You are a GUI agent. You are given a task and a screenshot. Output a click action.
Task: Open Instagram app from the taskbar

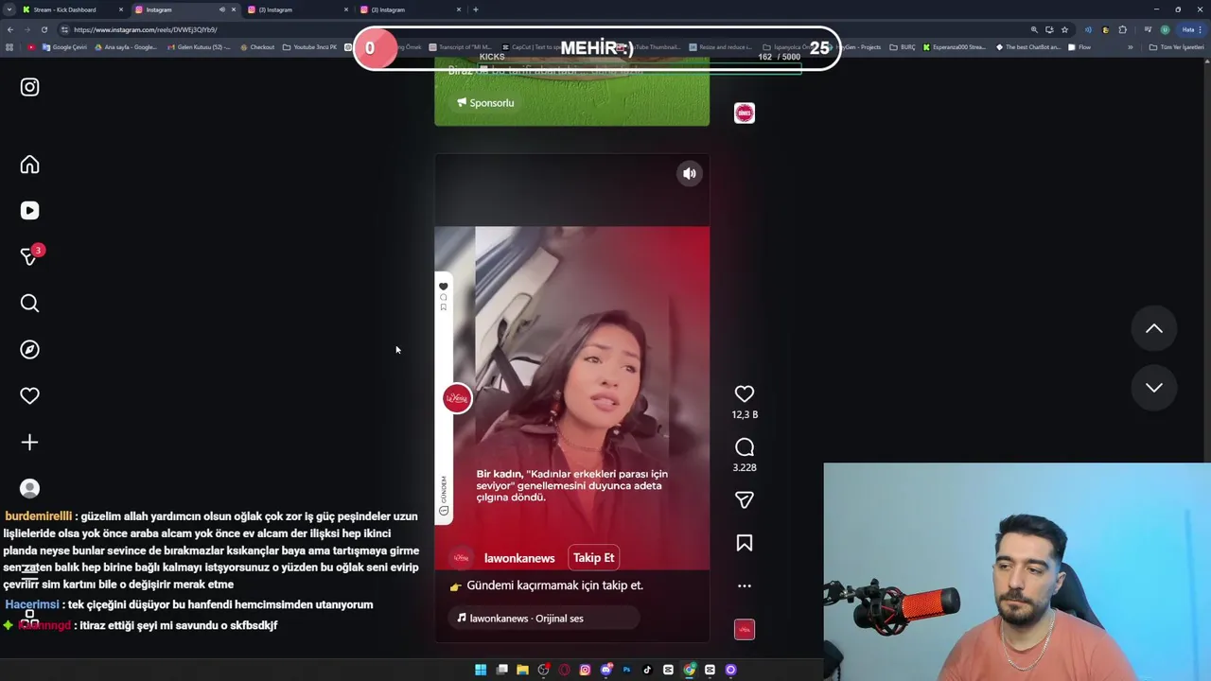pos(585,670)
